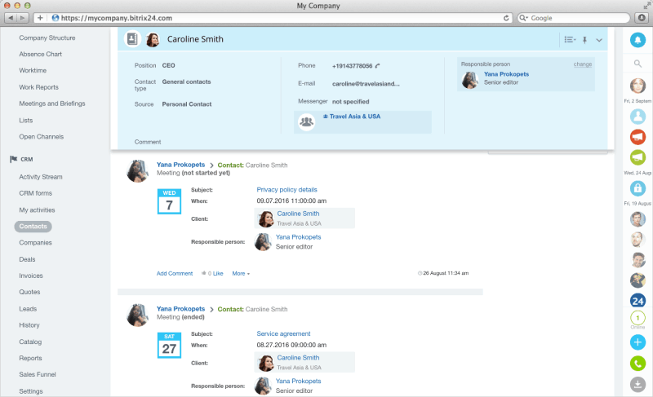Pin the contact header with the pin icon

coord(584,40)
